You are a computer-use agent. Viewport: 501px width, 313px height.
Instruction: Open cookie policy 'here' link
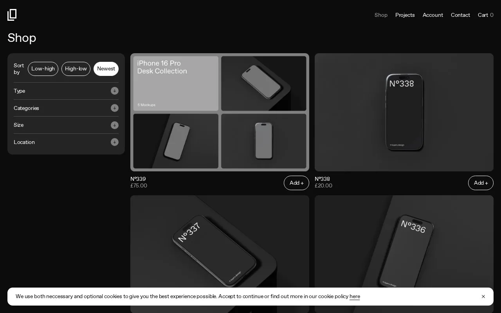click(x=355, y=297)
